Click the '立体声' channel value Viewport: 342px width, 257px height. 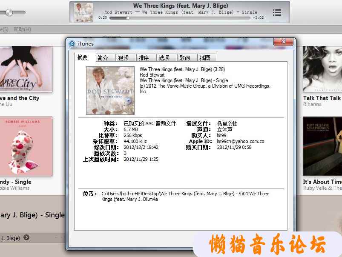click(x=224, y=129)
